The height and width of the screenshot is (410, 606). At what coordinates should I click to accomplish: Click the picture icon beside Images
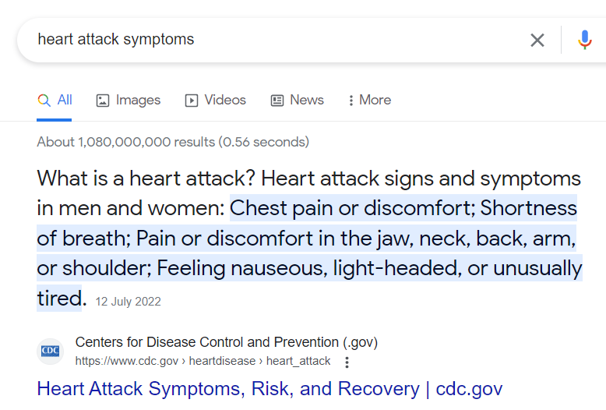[103, 101]
